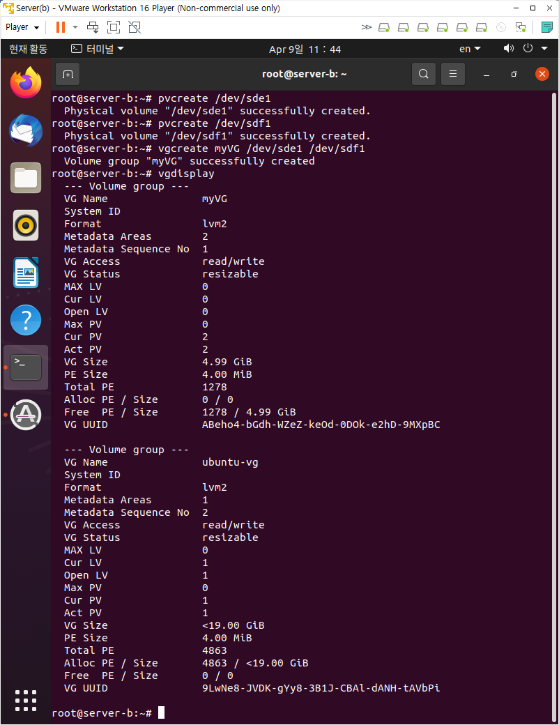This screenshot has height=725, width=559.
Task: Open a new terminal tab
Action: pyautogui.click(x=68, y=74)
